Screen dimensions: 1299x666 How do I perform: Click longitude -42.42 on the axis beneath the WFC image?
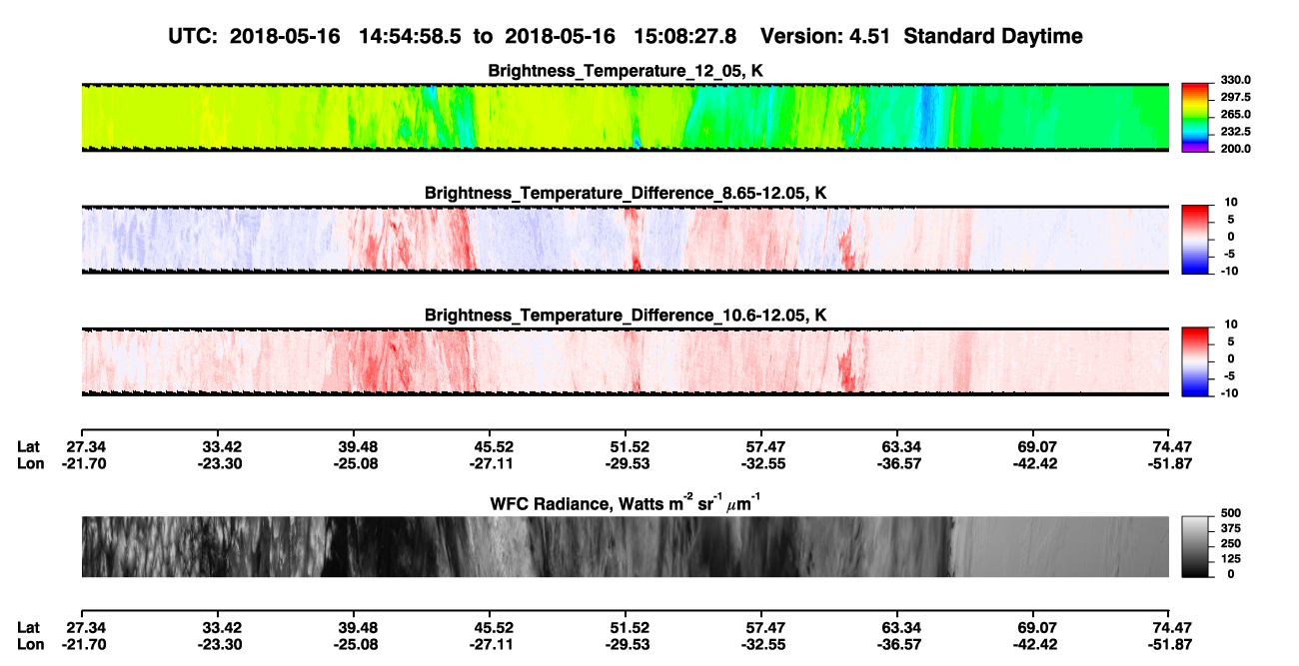pyautogui.click(x=1034, y=645)
